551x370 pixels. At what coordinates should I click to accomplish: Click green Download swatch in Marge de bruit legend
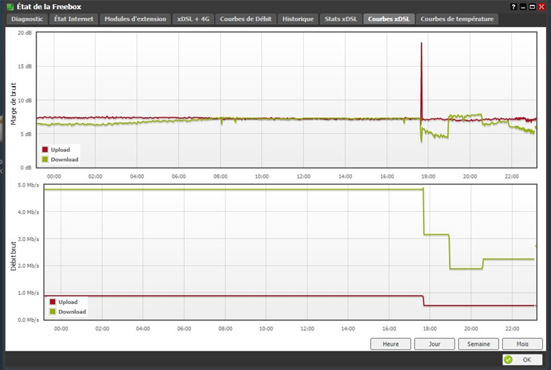(45, 159)
